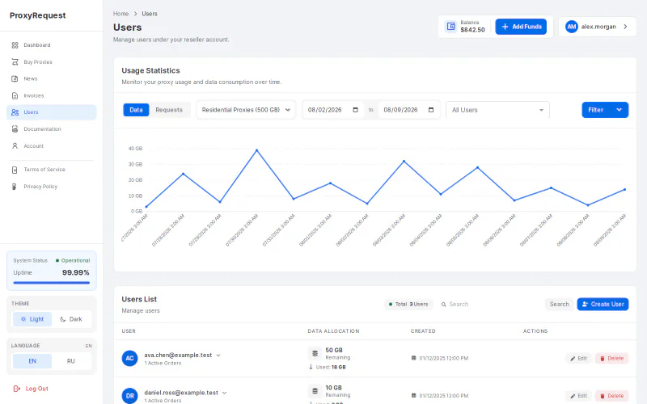Click the Dashboard grid icon in sidebar
This screenshot has height=404, width=647.
pyautogui.click(x=15, y=45)
